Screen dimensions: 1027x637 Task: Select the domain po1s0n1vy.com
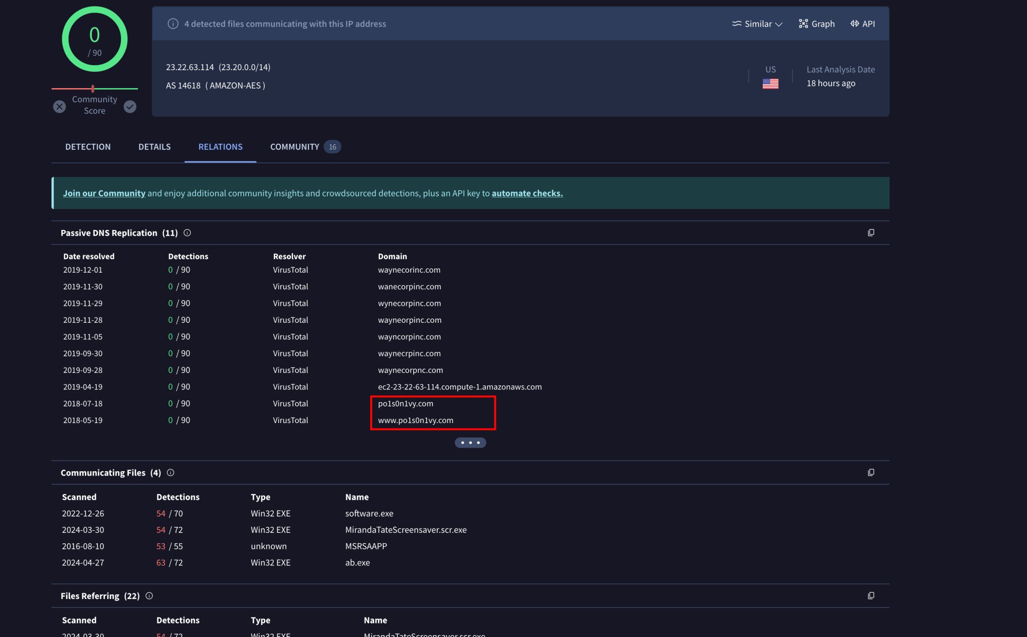point(406,403)
